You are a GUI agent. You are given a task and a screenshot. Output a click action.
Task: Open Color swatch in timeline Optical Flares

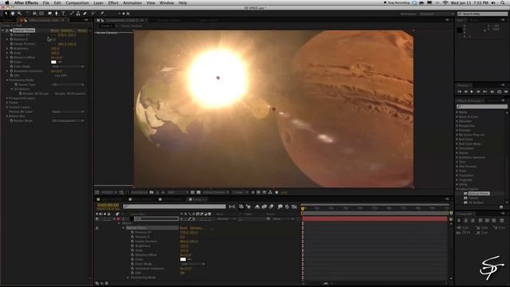click(182, 259)
